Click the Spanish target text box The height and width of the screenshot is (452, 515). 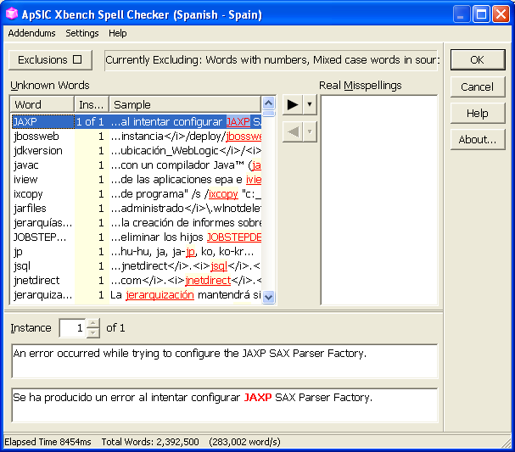tap(225, 405)
